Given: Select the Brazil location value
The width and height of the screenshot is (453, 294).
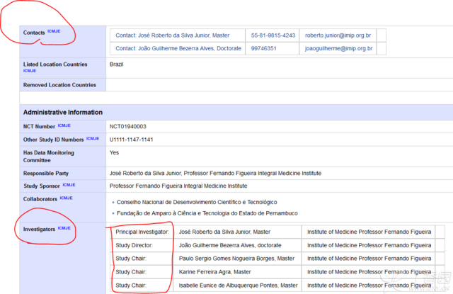Looking at the screenshot, I should [116, 64].
